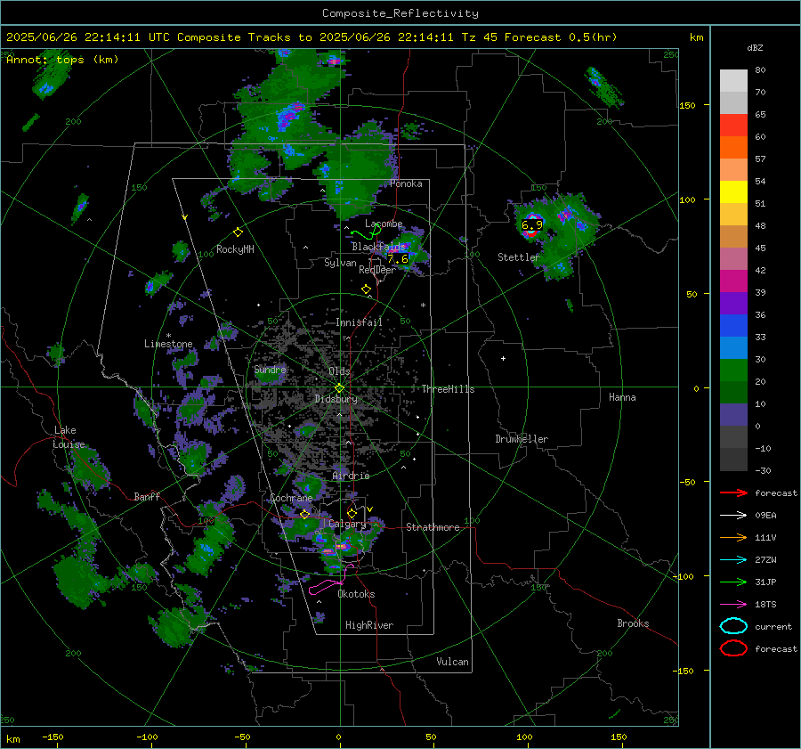The width and height of the screenshot is (801, 749).
Task: Pick the light blue swatch between 33 and 30 dBZ
Action: pyautogui.click(x=733, y=347)
